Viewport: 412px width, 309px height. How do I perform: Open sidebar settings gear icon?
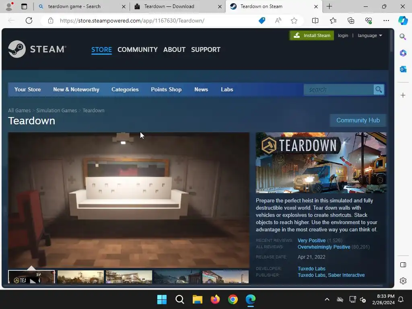click(403, 281)
